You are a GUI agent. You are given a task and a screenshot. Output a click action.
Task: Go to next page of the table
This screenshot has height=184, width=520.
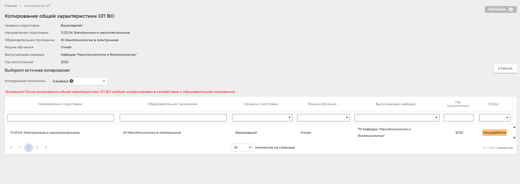[37, 147]
